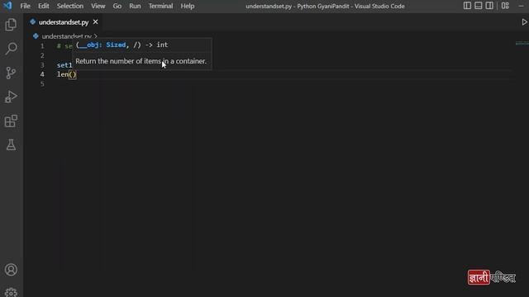
Task: Open the Testing flask view
Action: coord(11,145)
